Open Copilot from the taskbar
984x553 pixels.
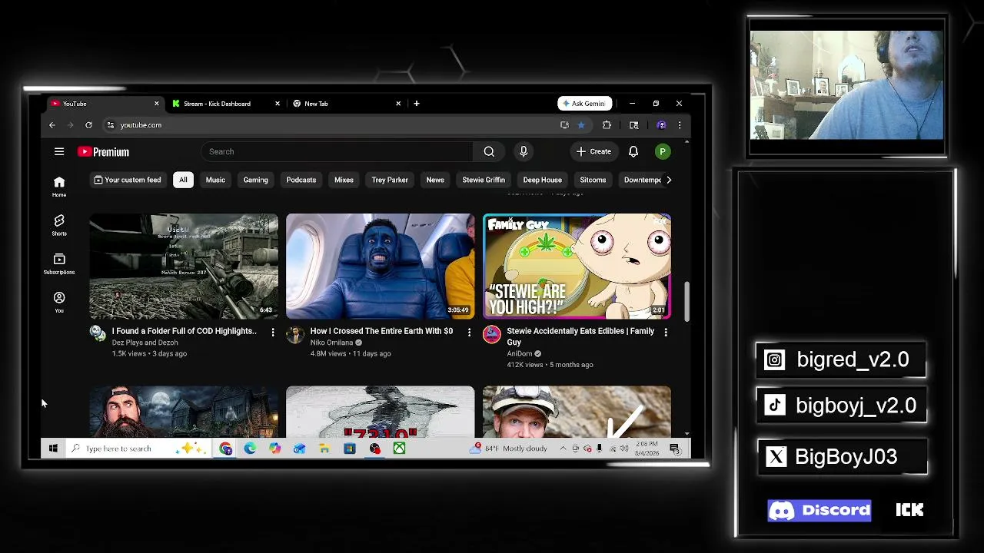coord(274,449)
